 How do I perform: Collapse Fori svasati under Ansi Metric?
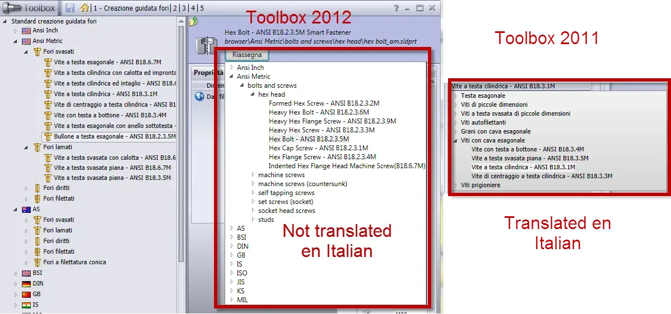pos(26,51)
